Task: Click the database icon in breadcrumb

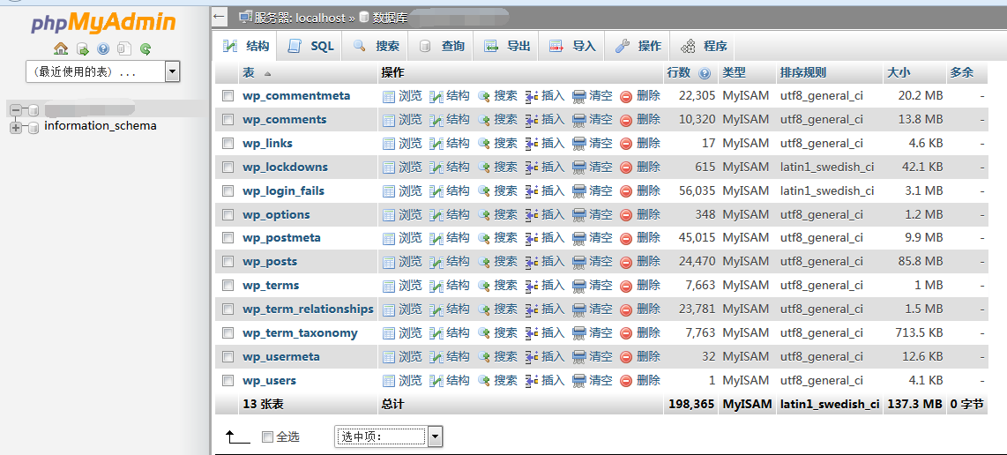Action: (363, 18)
